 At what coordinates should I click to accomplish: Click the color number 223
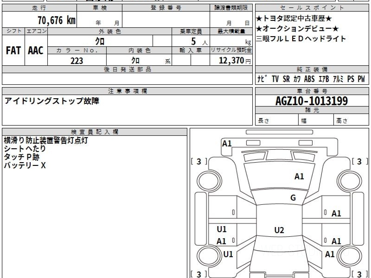[x=77, y=61]
